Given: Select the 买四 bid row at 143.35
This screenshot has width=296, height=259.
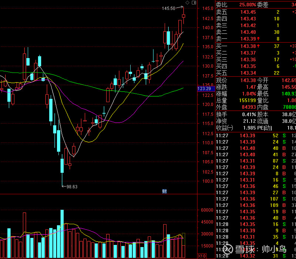Looking at the screenshot, I should (x=256, y=66).
